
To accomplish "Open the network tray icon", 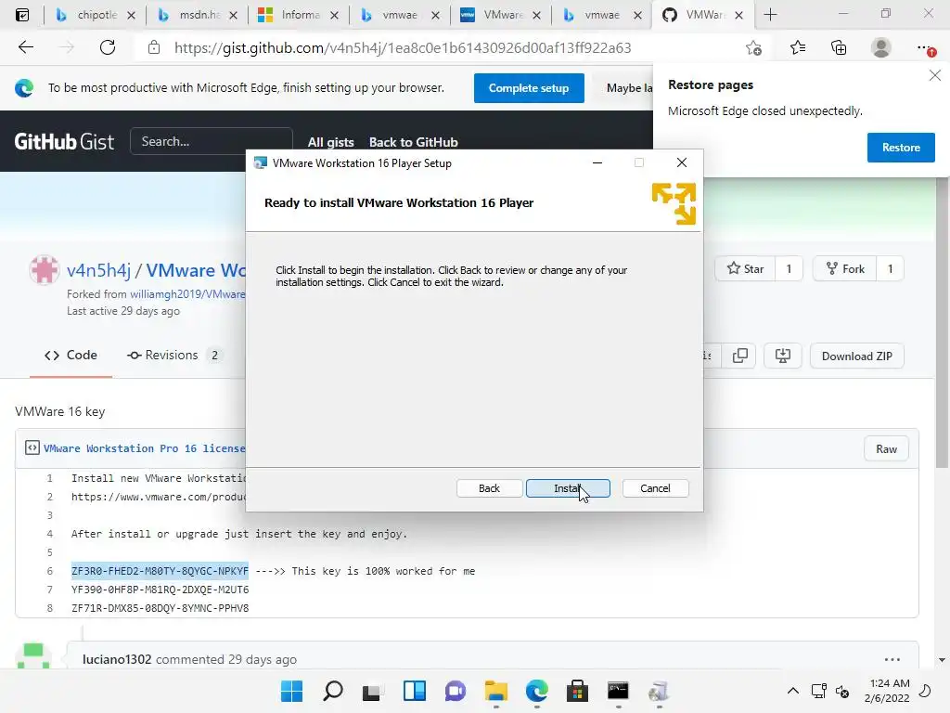I will coord(818,691).
